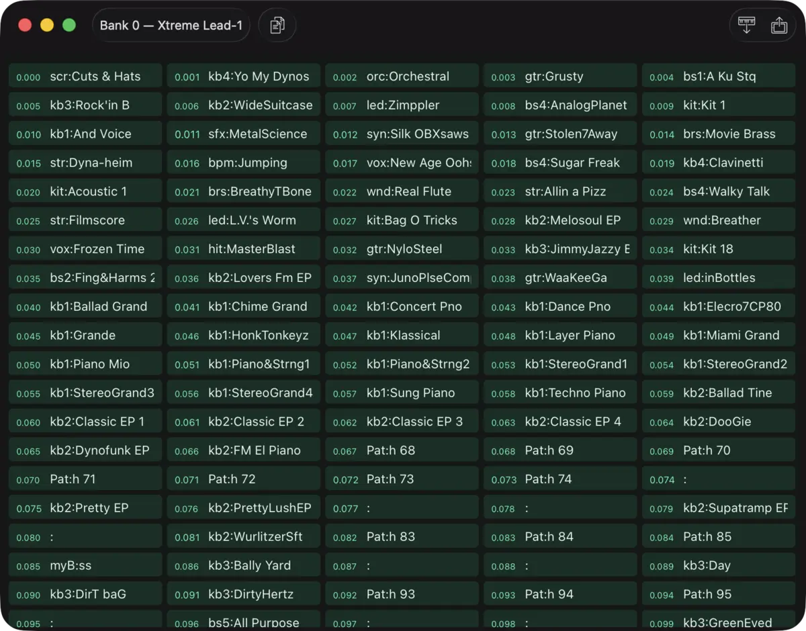Select kit:Acoustic 1 patch
The width and height of the screenshot is (806, 631).
[x=85, y=192]
